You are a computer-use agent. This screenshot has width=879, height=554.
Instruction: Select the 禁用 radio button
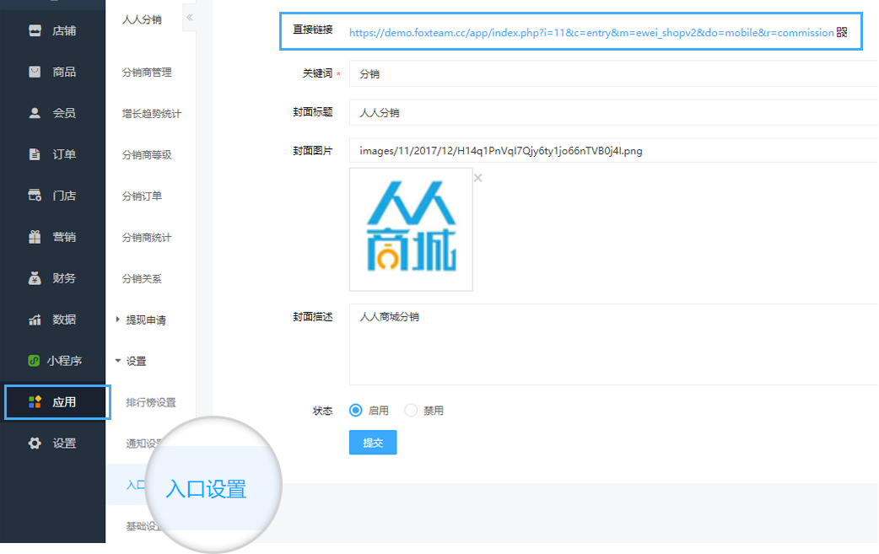410,410
